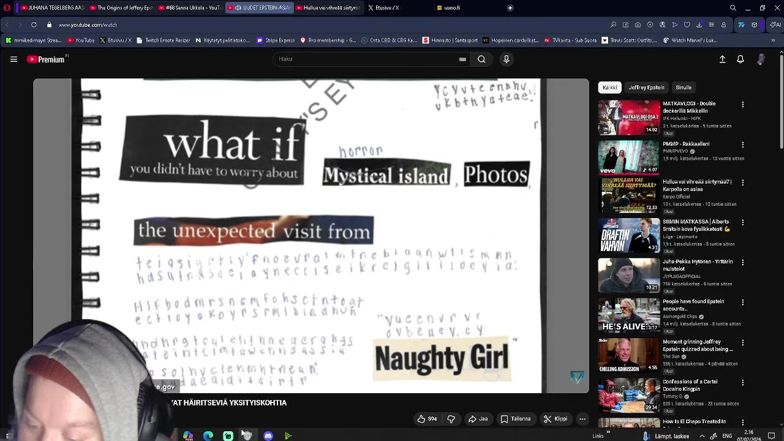Open options for SIIMIN MATKASSA video
Viewport: 784px width, 441px height.
pyautogui.click(x=742, y=223)
